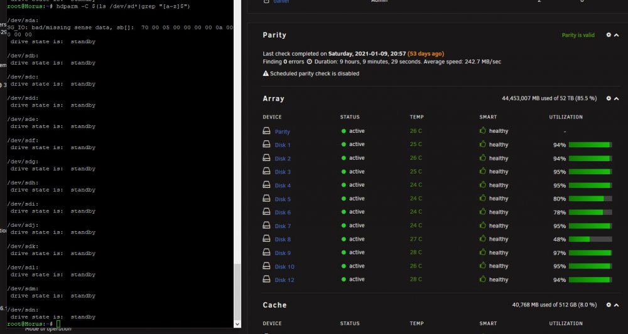Click Disk 12 green active status dot

point(344,279)
